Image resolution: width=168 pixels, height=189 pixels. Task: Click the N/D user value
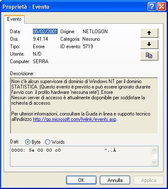[37, 54]
